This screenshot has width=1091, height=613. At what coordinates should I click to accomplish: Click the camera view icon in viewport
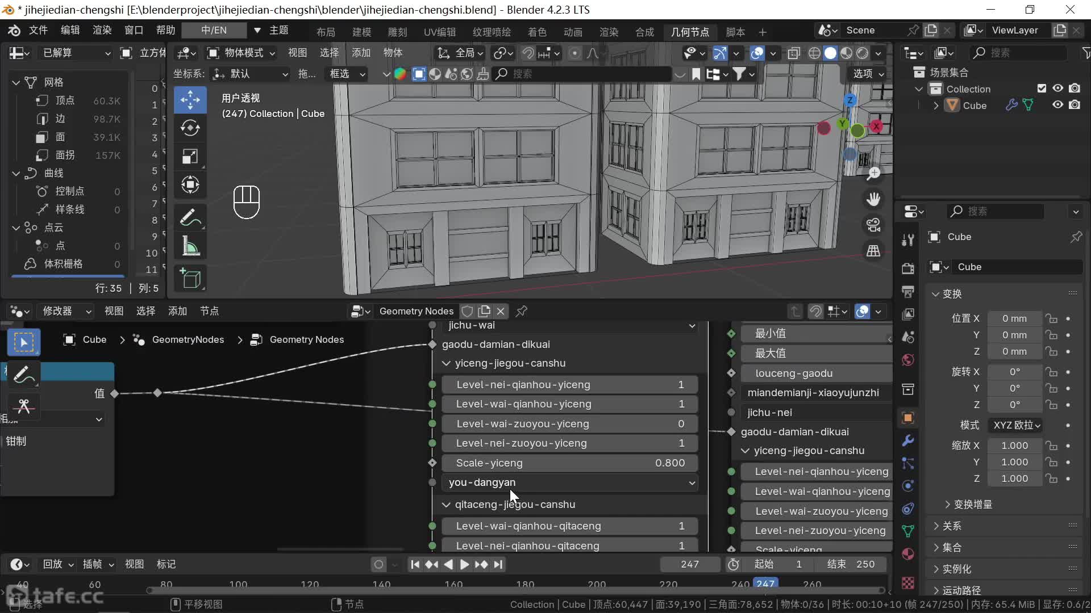click(873, 225)
